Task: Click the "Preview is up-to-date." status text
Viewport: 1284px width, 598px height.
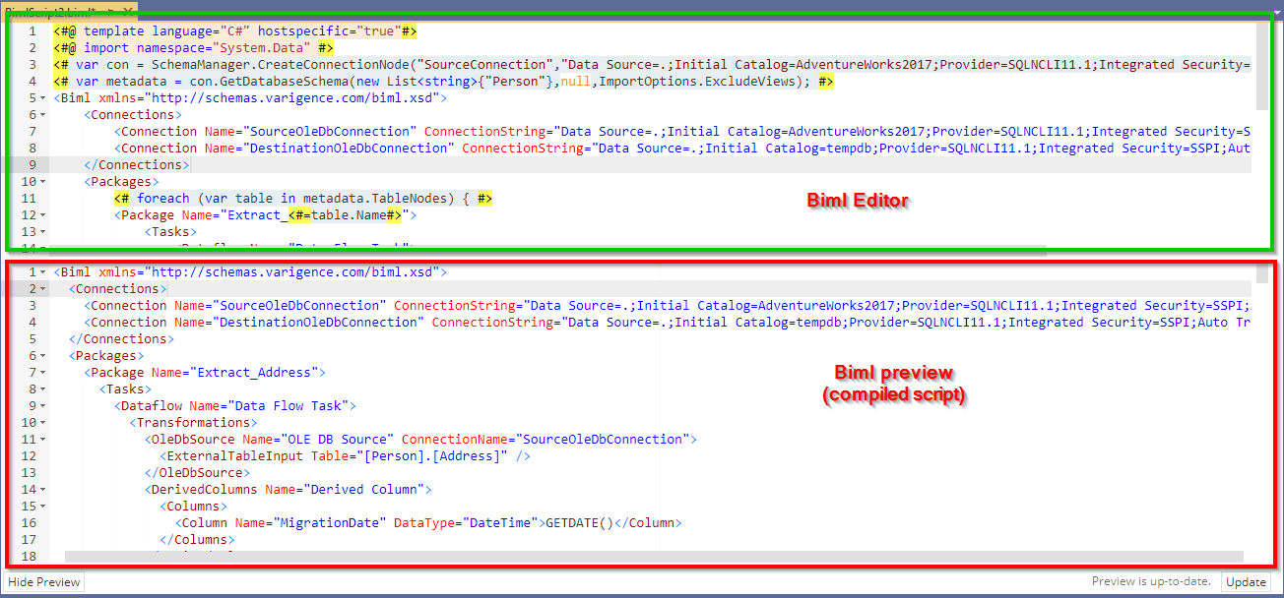Action: coord(1151,581)
